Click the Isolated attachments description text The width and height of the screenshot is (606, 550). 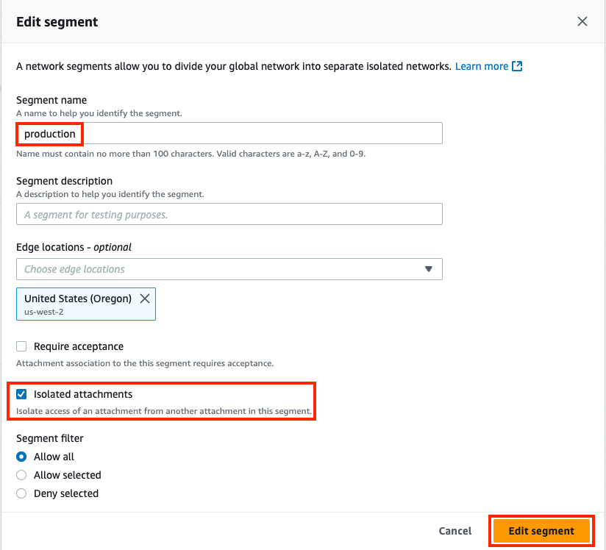coord(164,411)
